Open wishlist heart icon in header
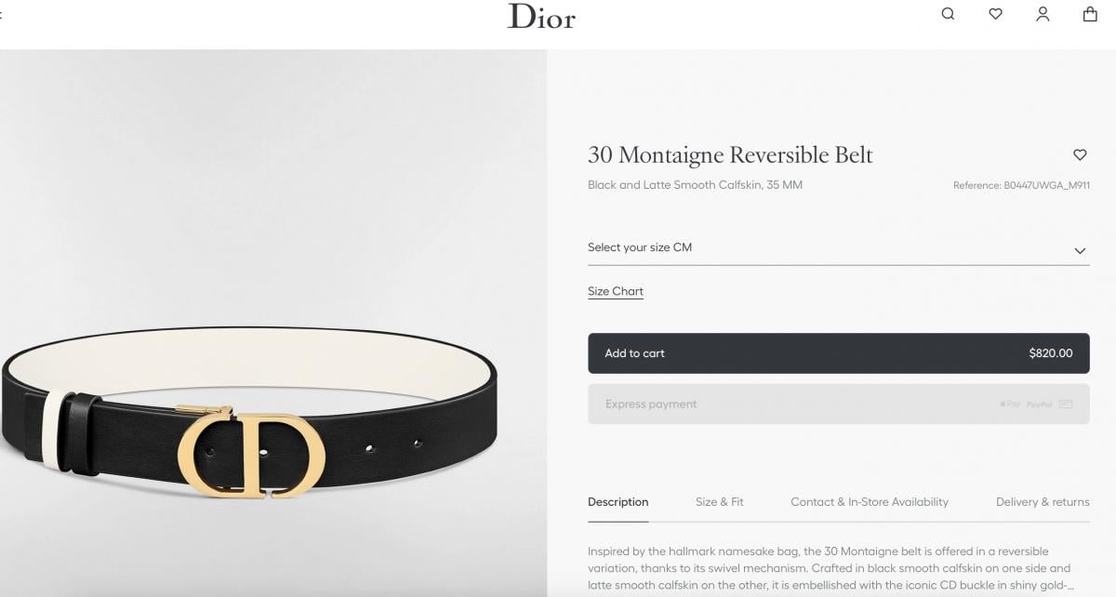 click(x=995, y=14)
